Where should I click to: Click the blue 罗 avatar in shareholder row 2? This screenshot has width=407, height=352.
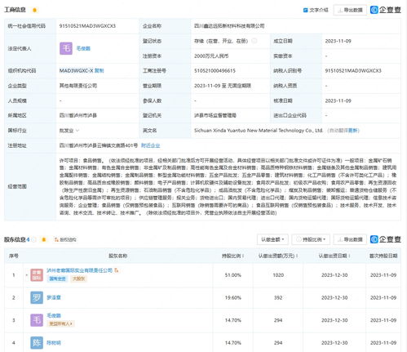[x=37, y=297]
